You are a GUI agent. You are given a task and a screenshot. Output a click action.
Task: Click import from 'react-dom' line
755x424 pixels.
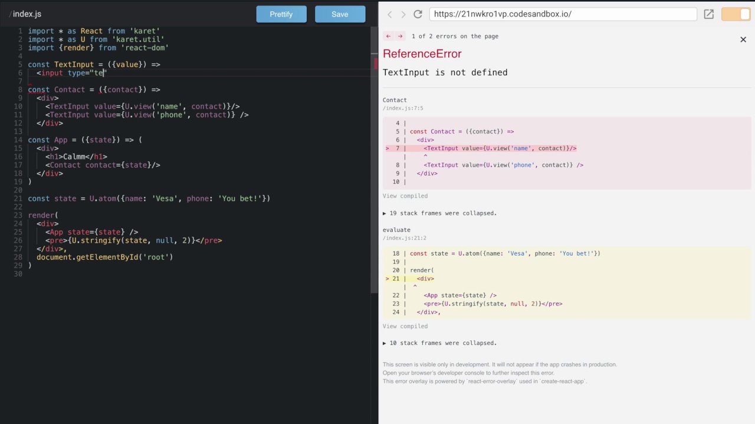[99, 48]
